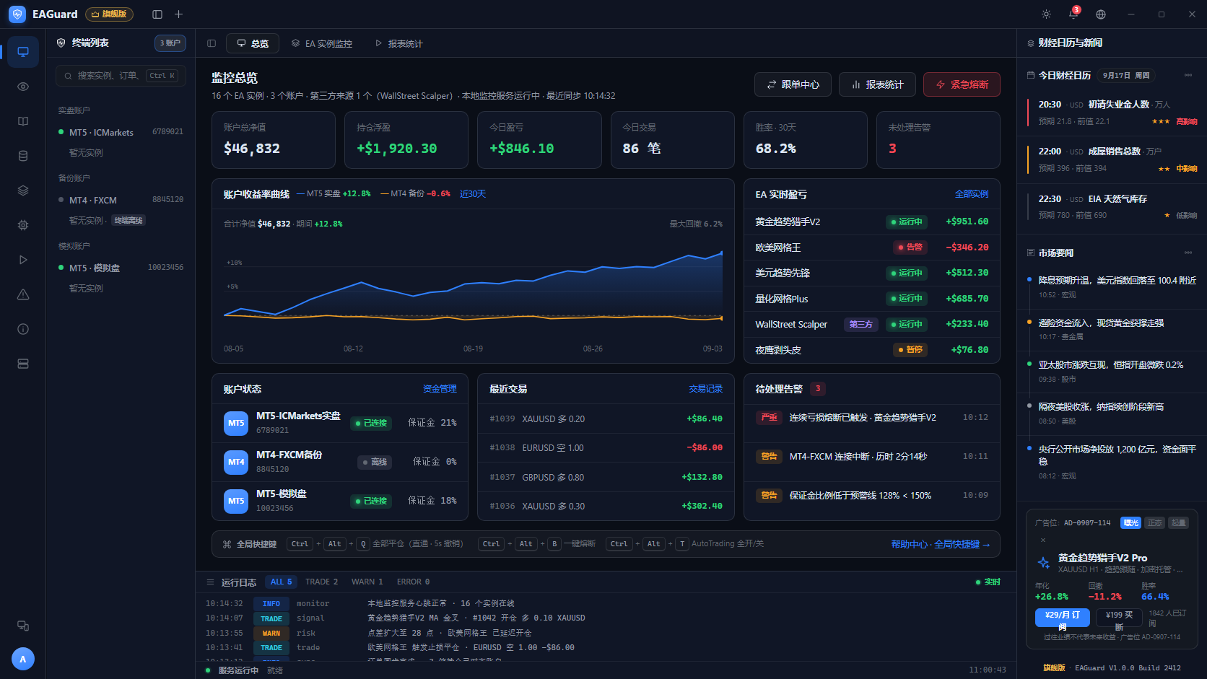
Task: Open the 报表统计 header button
Action: (877, 84)
